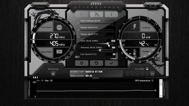Click the version number 4.6.2
Screen dimensions: 189x106
point(35,77)
